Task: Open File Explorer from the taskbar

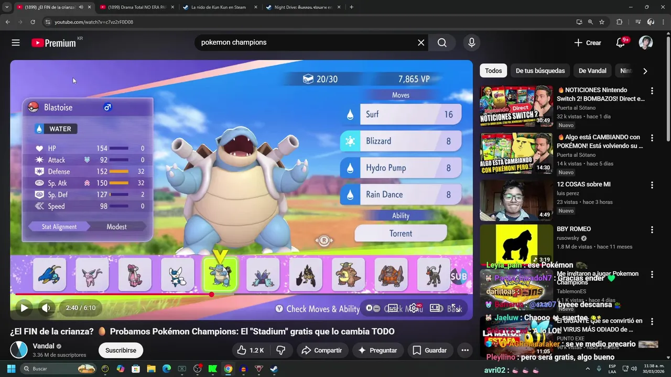Action: point(151,369)
